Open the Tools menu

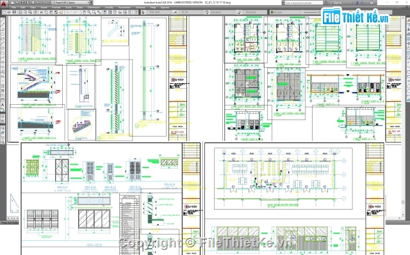coord(69,7)
